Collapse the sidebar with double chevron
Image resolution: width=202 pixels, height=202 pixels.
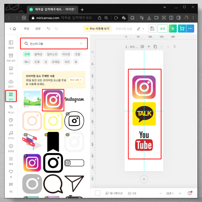point(11,192)
